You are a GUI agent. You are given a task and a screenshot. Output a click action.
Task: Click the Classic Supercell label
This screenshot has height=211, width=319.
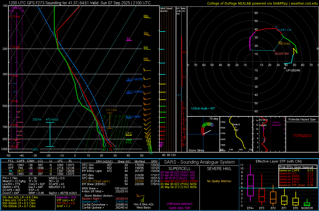[276, 124]
